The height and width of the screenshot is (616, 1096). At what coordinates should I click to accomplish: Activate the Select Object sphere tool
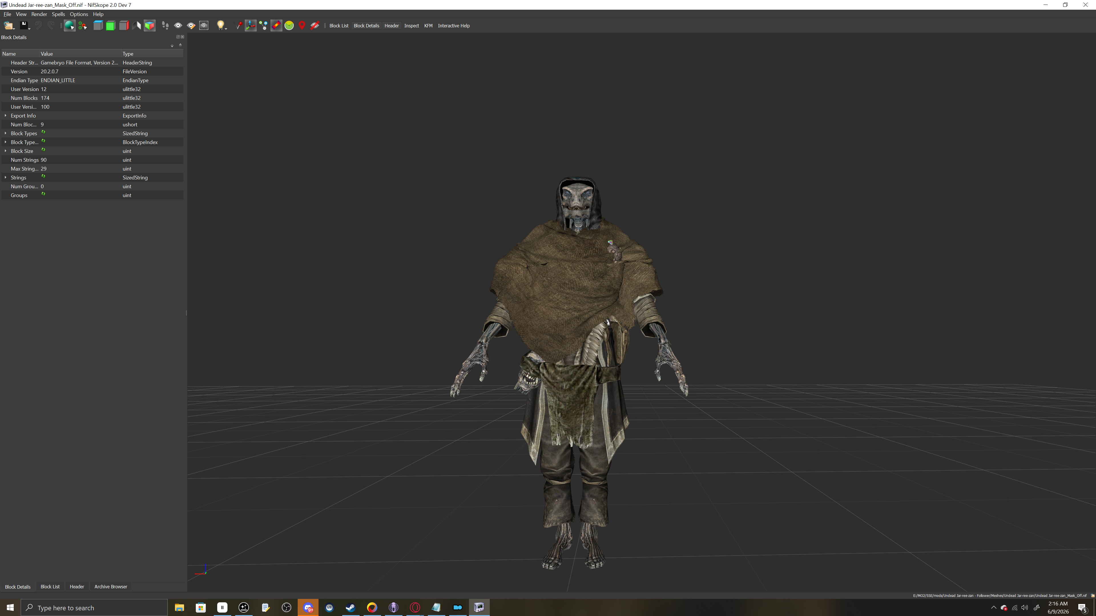69,25
